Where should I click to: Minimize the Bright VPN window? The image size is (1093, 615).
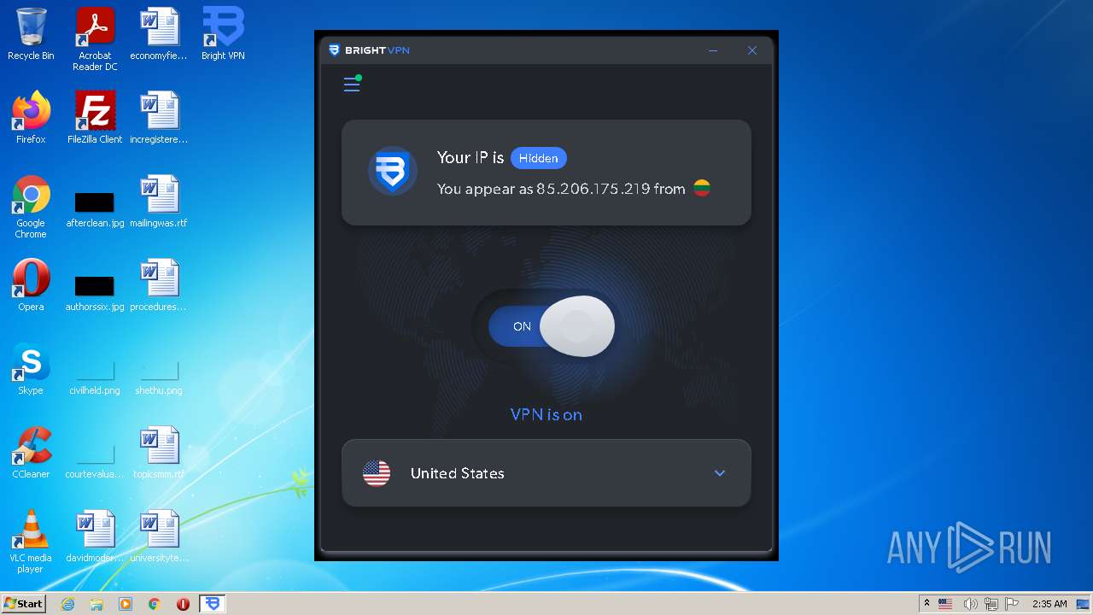coord(713,50)
